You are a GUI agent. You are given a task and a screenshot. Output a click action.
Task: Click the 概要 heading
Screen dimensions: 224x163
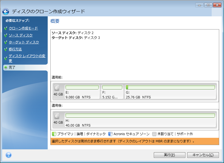[55, 21]
